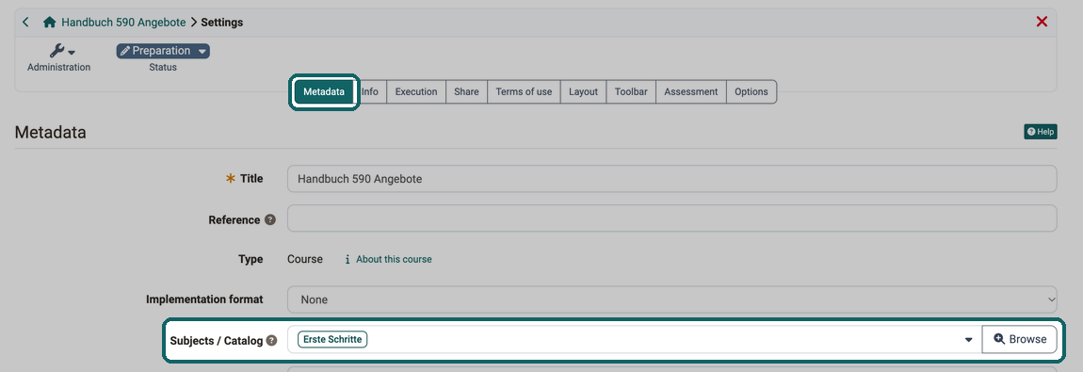Click the Reference input field

point(672,218)
